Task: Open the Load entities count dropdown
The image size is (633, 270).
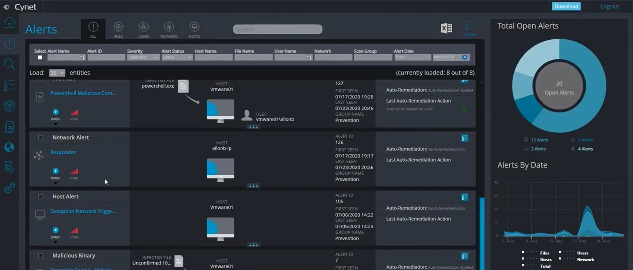Action: tap(57, 73)
